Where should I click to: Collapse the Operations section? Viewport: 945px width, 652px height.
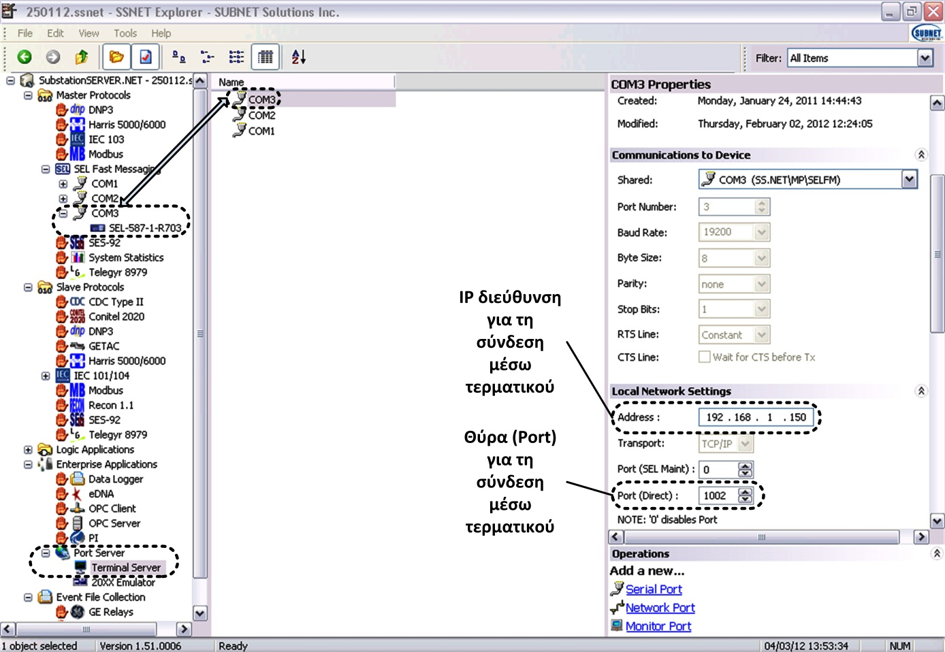[937, 553]
